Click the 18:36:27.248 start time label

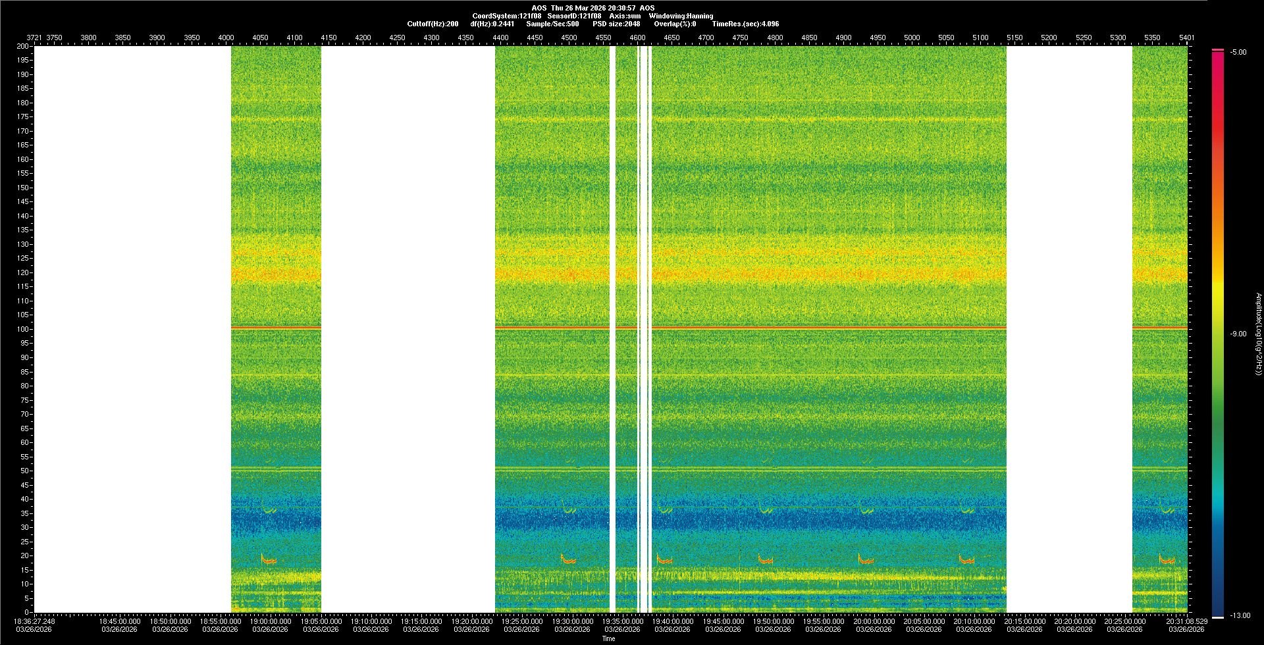pyautogui.click(x=35, y=621)
